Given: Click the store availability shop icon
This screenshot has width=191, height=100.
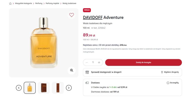Looking at the screenshot, I should click(87, 72).
